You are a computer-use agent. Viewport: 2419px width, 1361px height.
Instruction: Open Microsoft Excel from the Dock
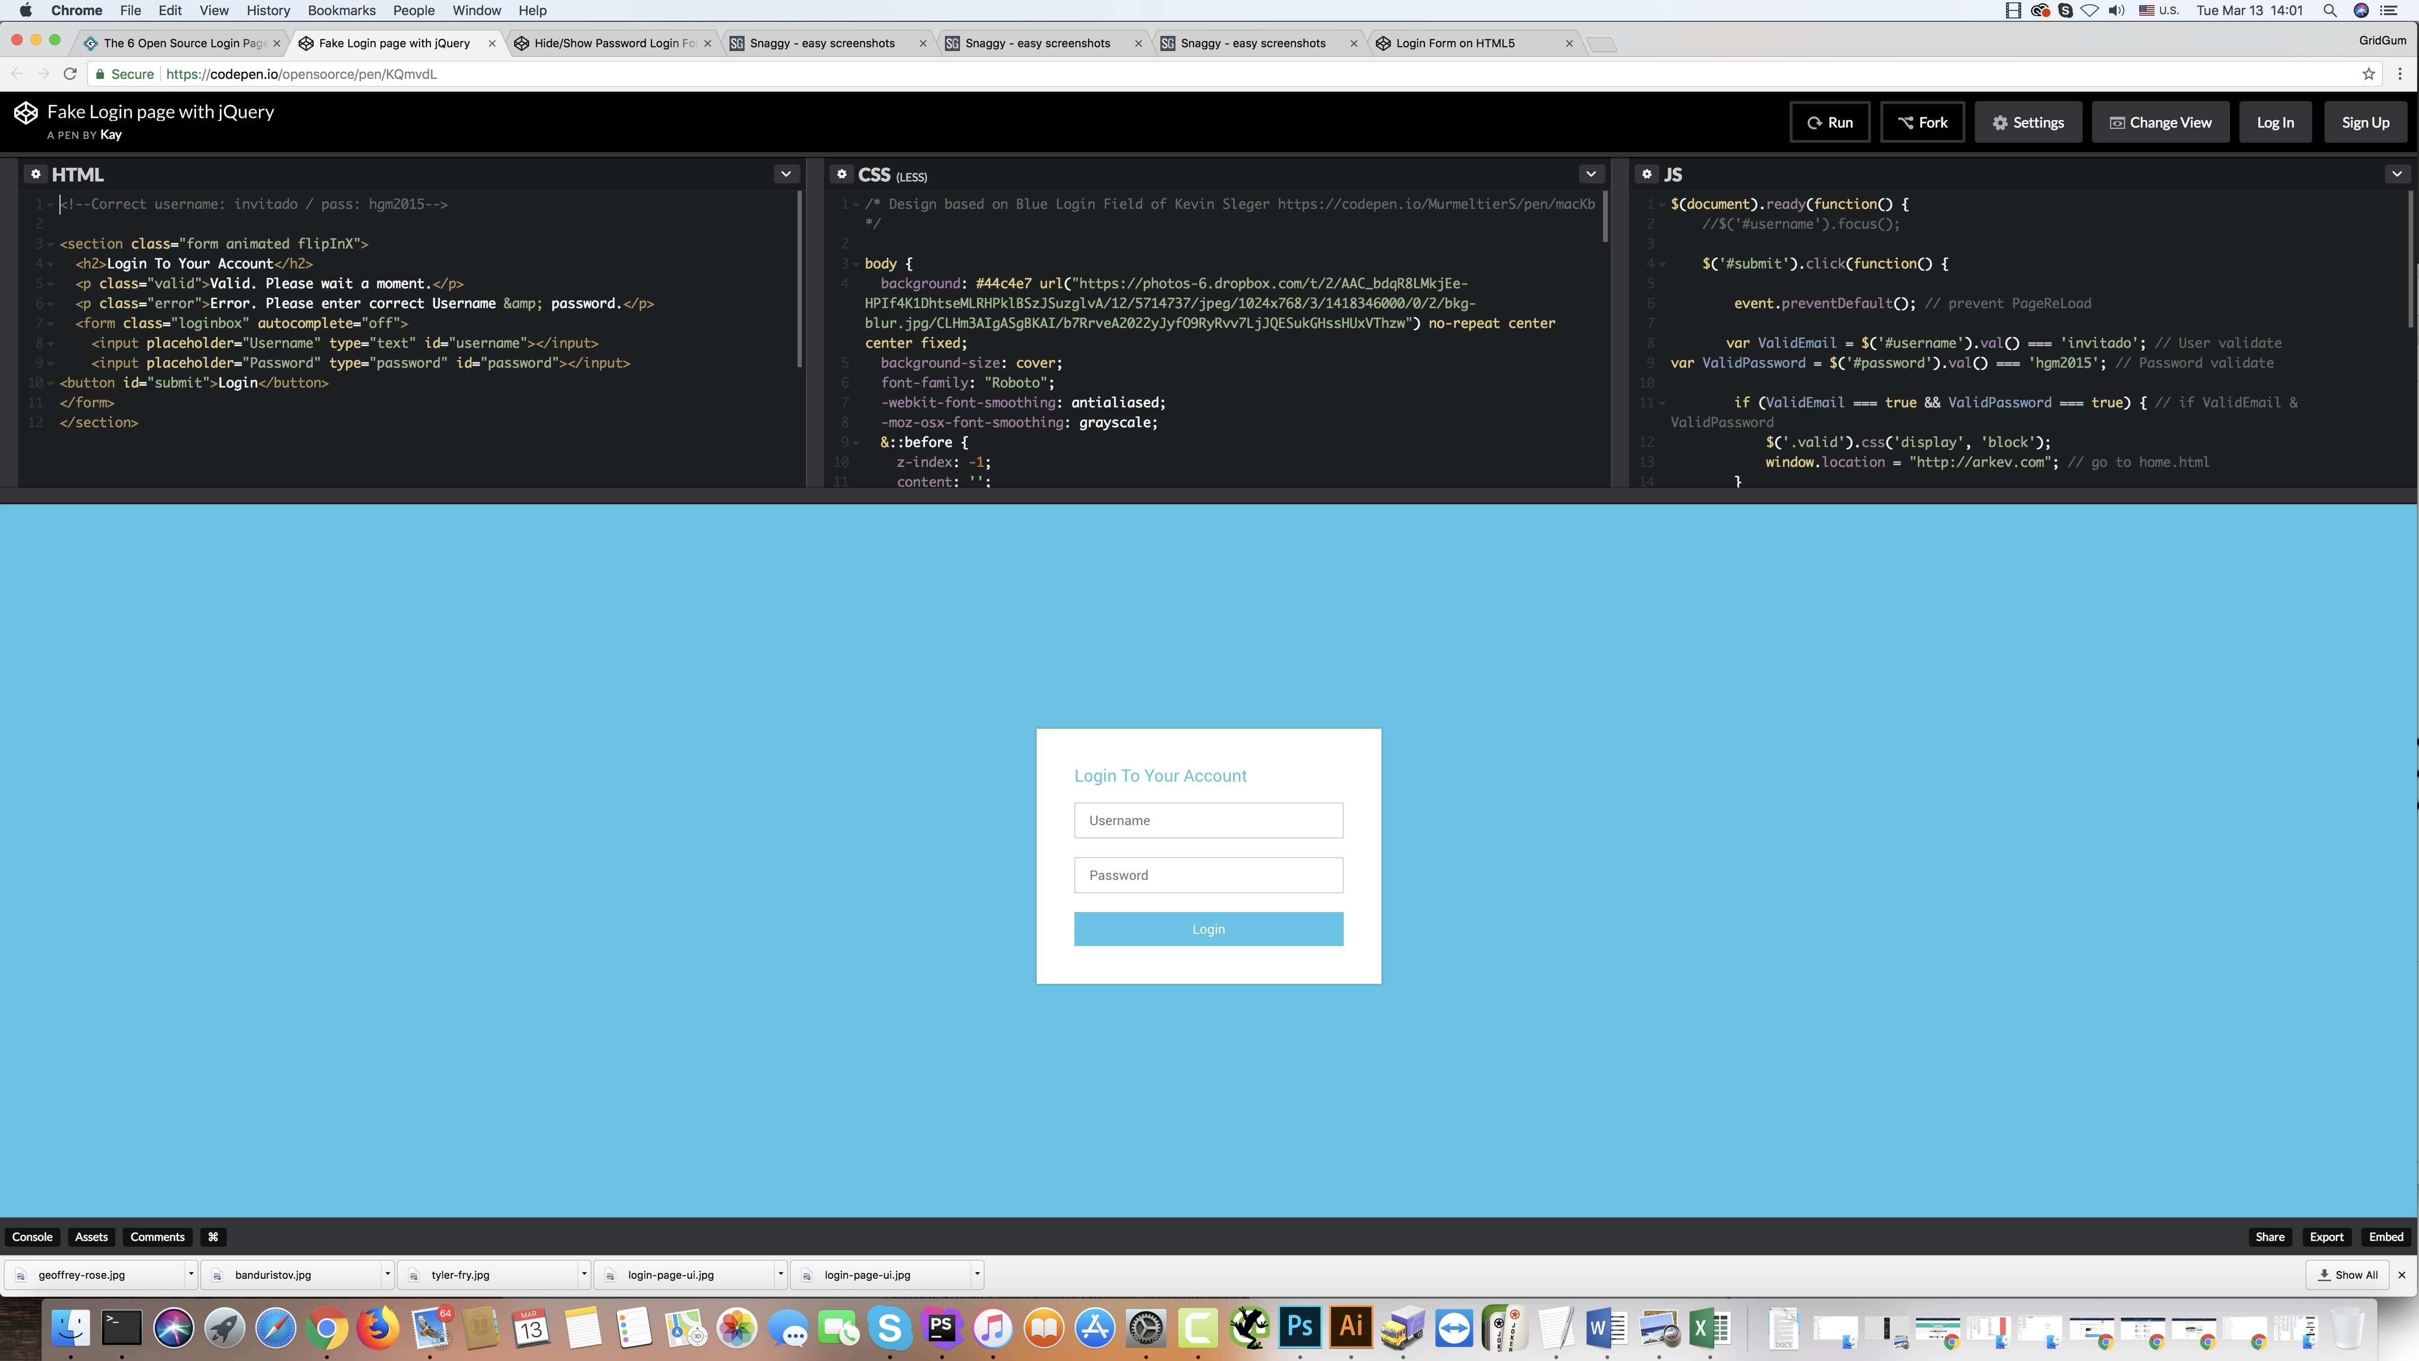pyautogui.click(x=1710, y=1328)
